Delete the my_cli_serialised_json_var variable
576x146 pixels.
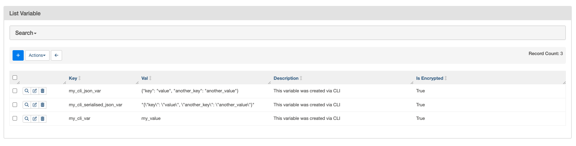(x=43, y=105)
